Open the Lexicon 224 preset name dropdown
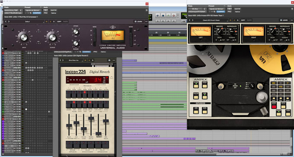This screenshot has width=294, height=157. (x=74, y=60)
